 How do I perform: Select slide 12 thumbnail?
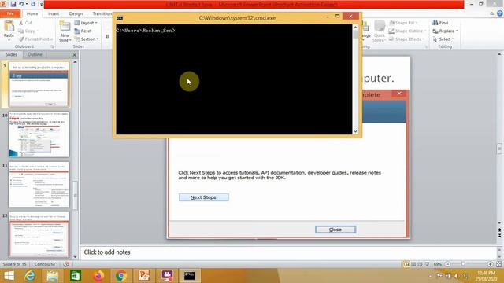tap(39, 234)
